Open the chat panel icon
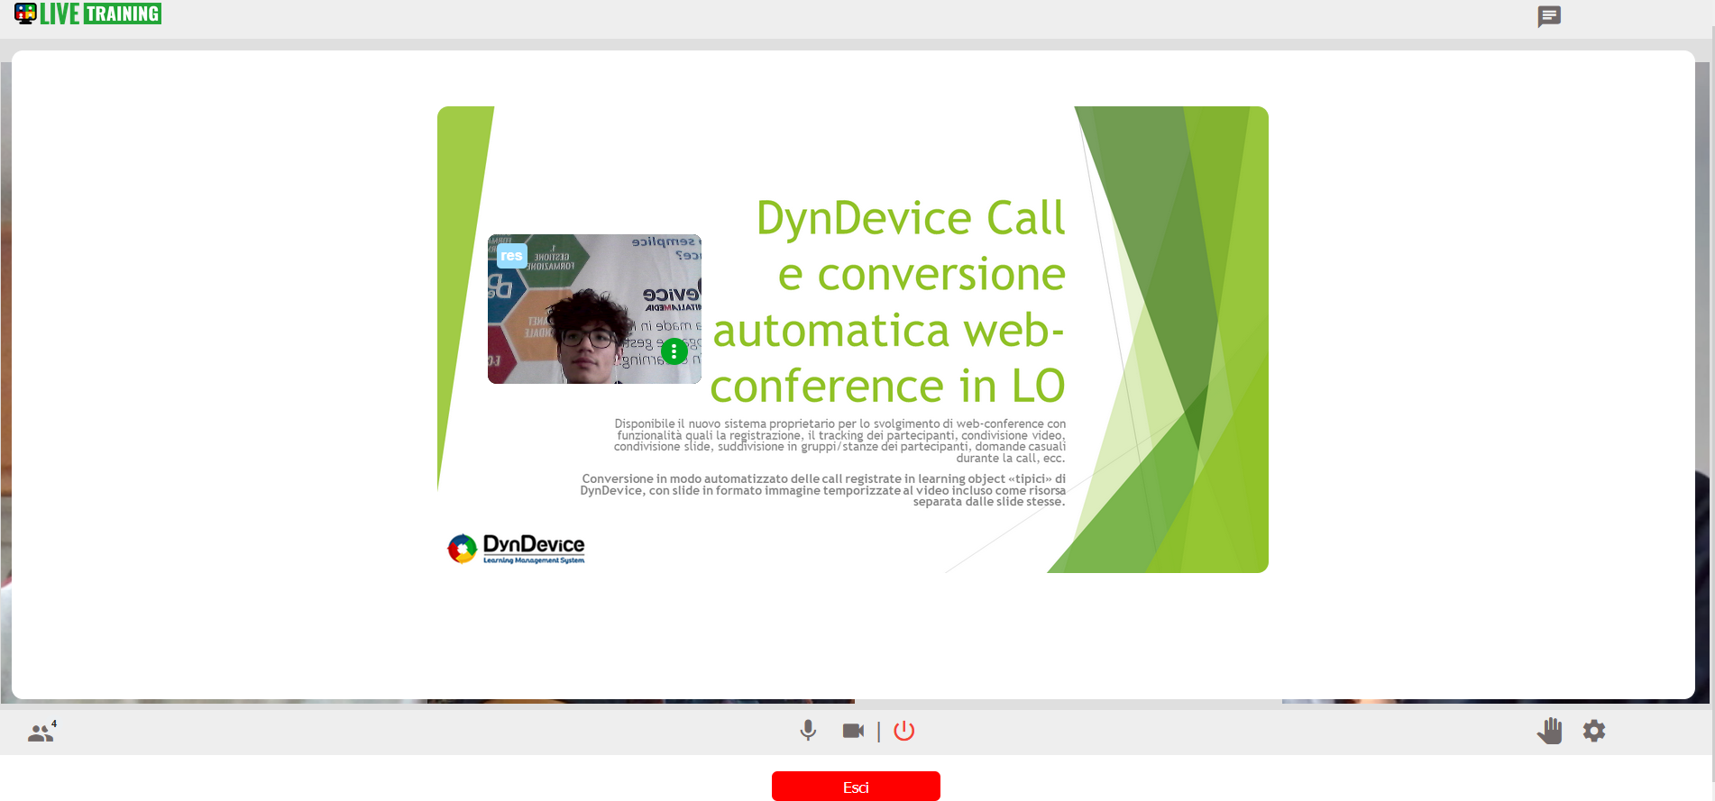 1549,16
